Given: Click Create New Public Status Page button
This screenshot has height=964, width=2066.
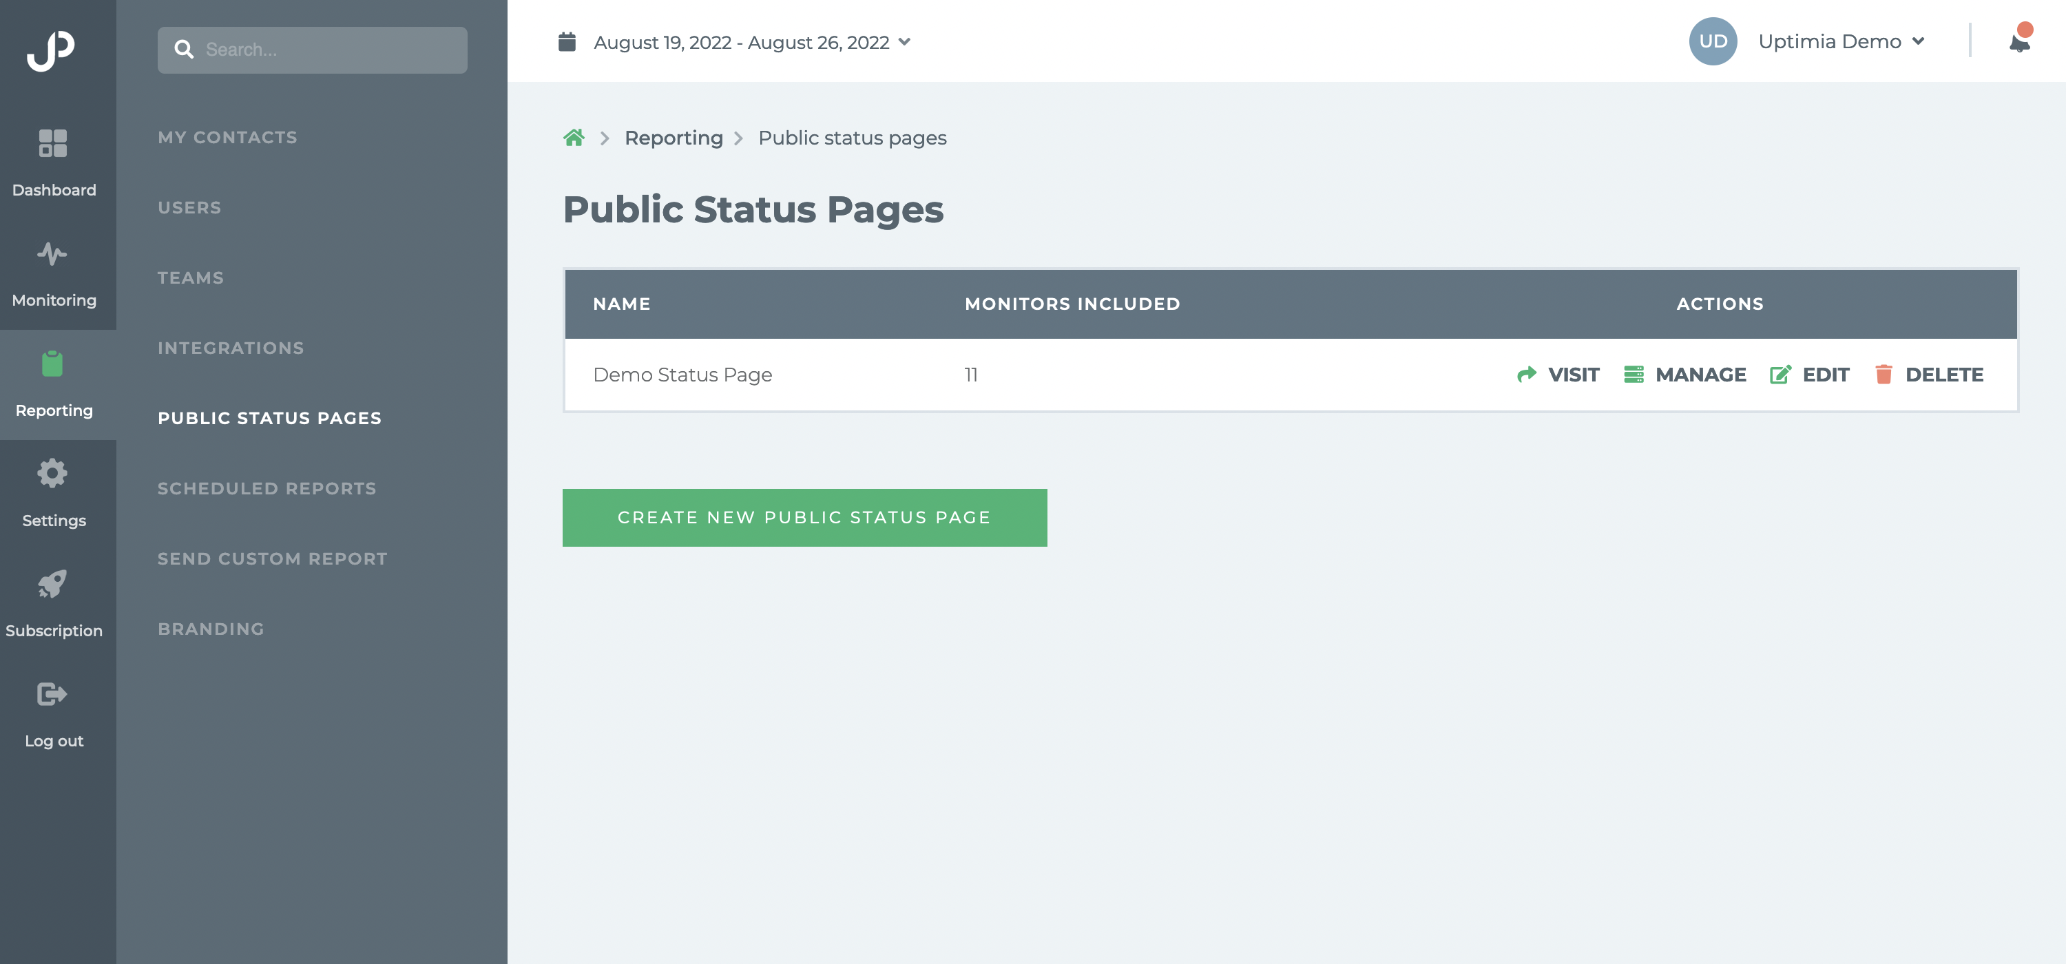Looking at the screenshot, I should [804, 518].
